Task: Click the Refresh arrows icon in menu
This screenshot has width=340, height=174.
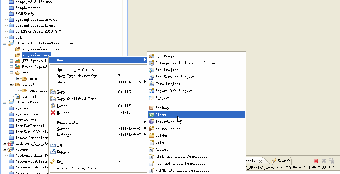Action: coord(53,161)
